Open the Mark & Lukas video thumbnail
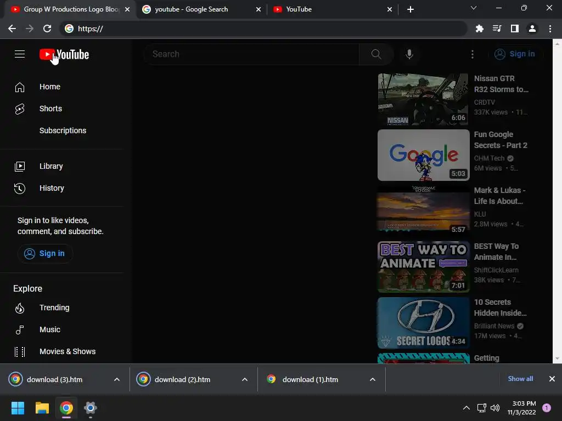The width and height of the screenshot is (562, 421). pyautogui.click(x=423, y=211)
